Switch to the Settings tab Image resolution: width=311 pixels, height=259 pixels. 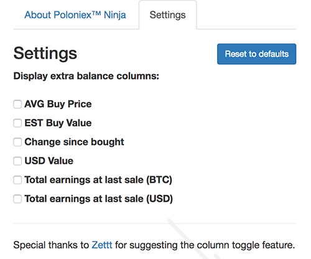(168, 15)
